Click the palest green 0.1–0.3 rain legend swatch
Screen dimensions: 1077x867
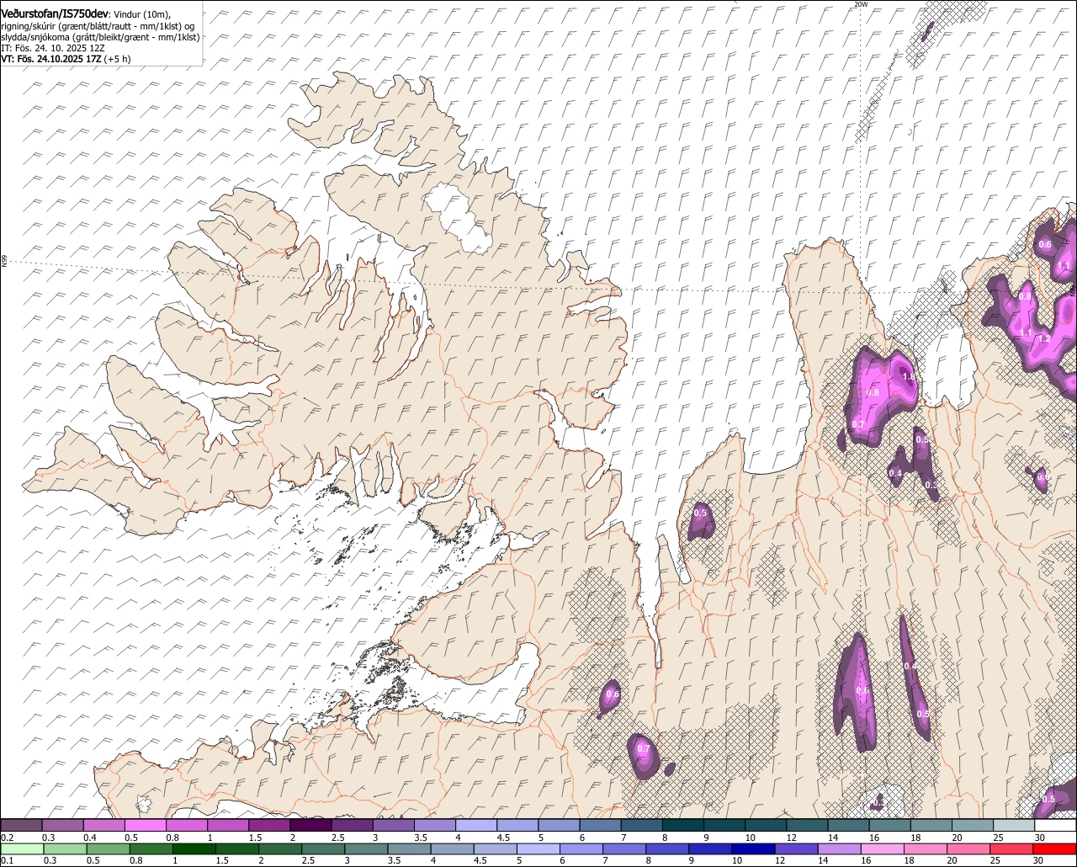(23, 849)
